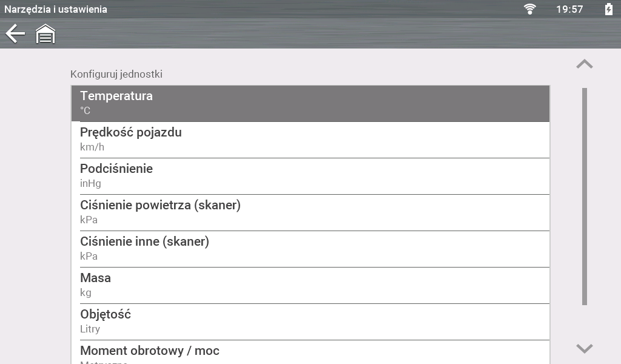621x364 pixels.
Task: Click the vertical scrollbar thumb
Action: (x=585, y=196)
